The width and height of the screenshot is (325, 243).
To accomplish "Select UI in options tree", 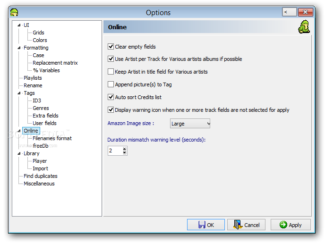I will 26,25.
